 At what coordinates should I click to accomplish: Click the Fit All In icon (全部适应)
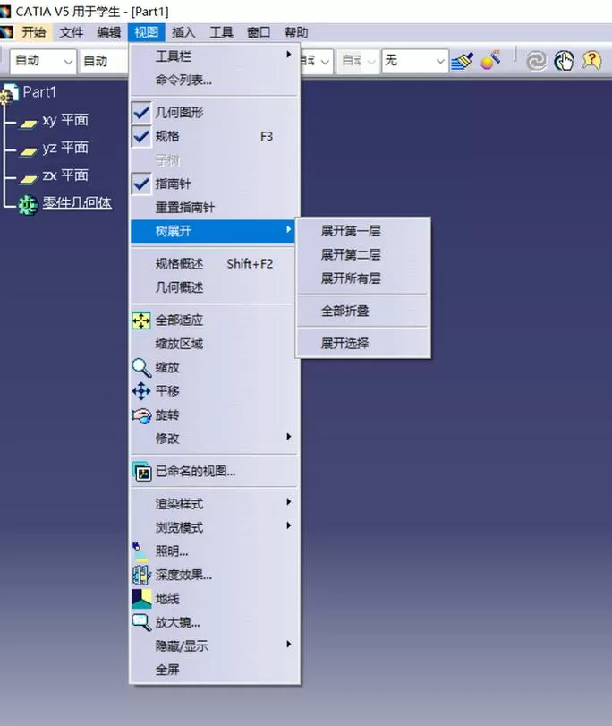click(141, 320)
